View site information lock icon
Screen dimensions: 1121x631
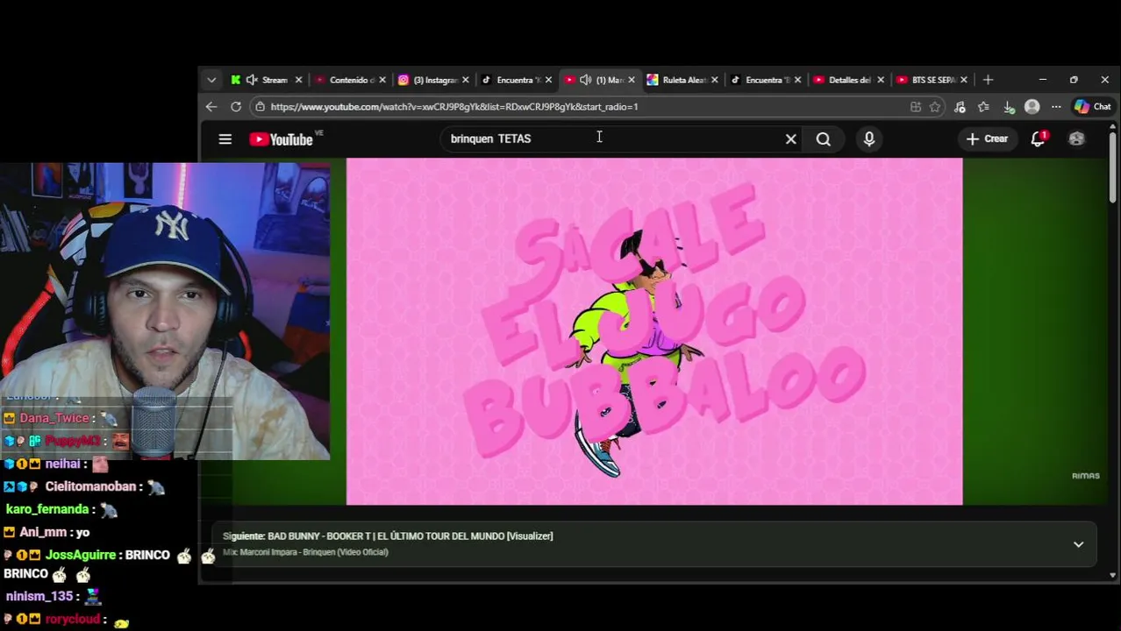click(260, 107)
